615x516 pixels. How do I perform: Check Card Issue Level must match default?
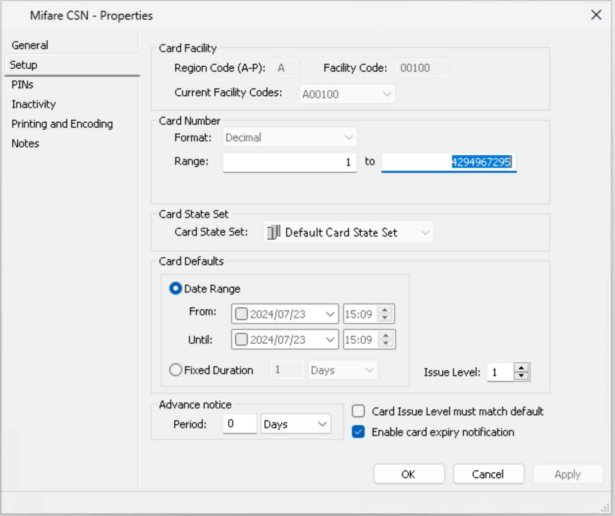[x=358, y=411]
